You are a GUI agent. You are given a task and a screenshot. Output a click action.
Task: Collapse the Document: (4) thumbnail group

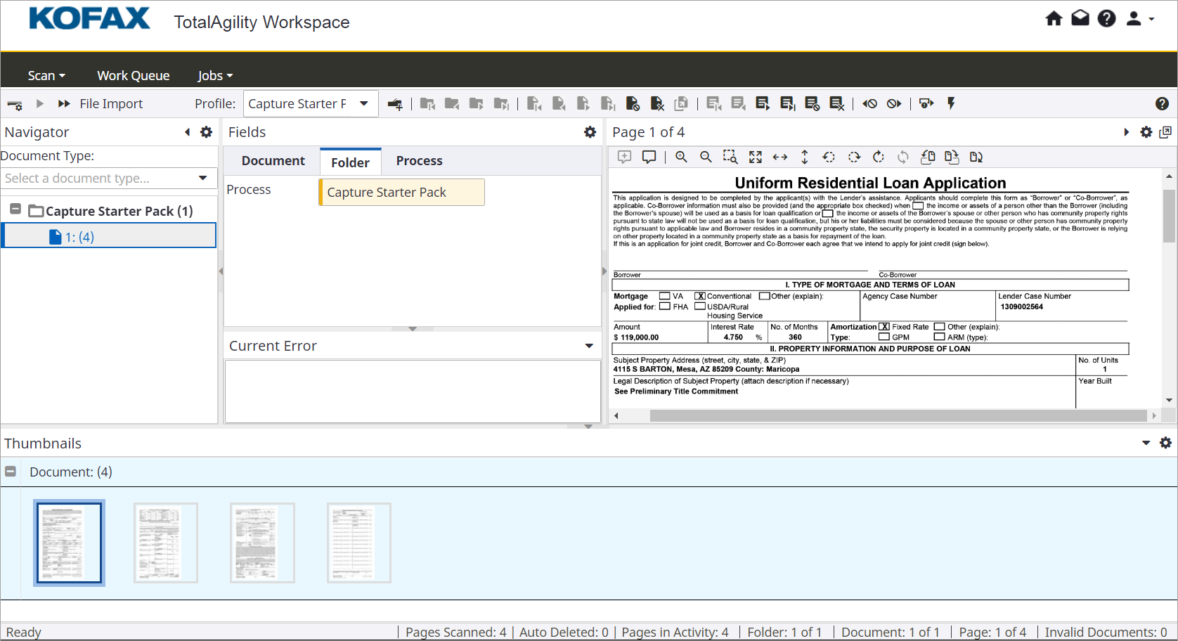(11, 472)
